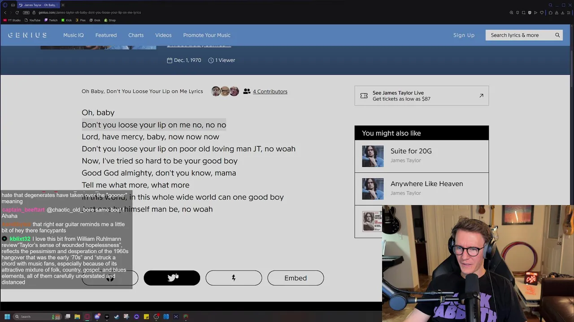
Task: Open the downloads icon
Action: [x=562, y=13]
